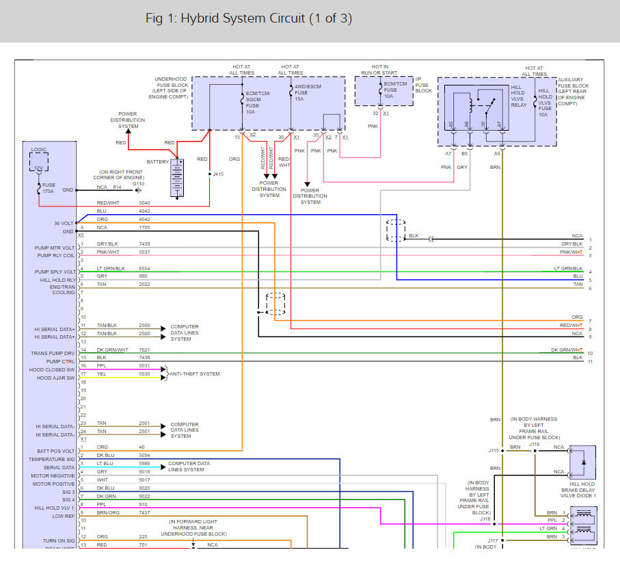Click the COMPUTER DATA LINES SYSTEM label at pin 3

(x=189, y=467)
